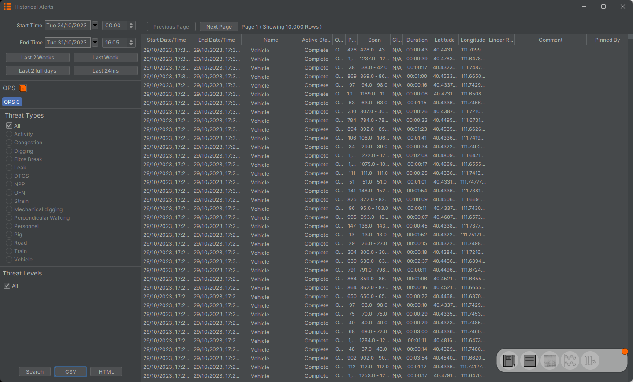Open the End Time date dropdown
Viewport: 633px width, 382px height.
coord(95,43)
